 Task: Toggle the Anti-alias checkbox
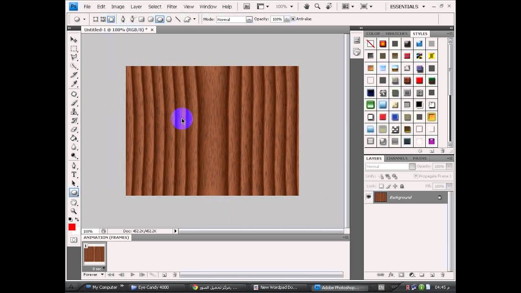293,19
